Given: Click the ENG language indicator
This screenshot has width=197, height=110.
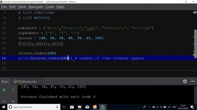Looking at the screenshot, I should click(174, 107).
